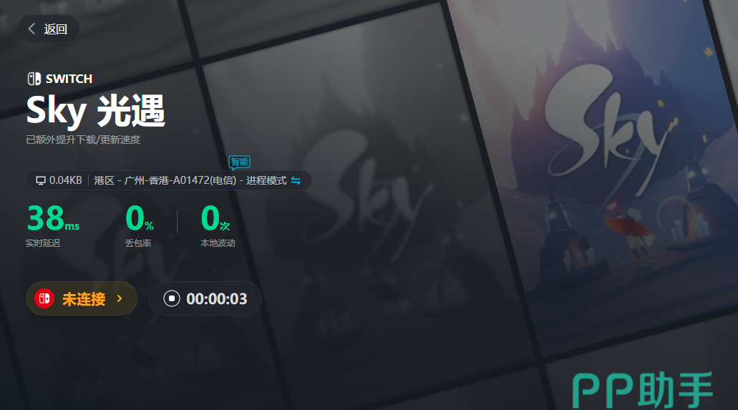The height and width of the screenshot is (410, 738).
Task: Click the red Switch icon on 未连接 button
Action: (44, 298)
